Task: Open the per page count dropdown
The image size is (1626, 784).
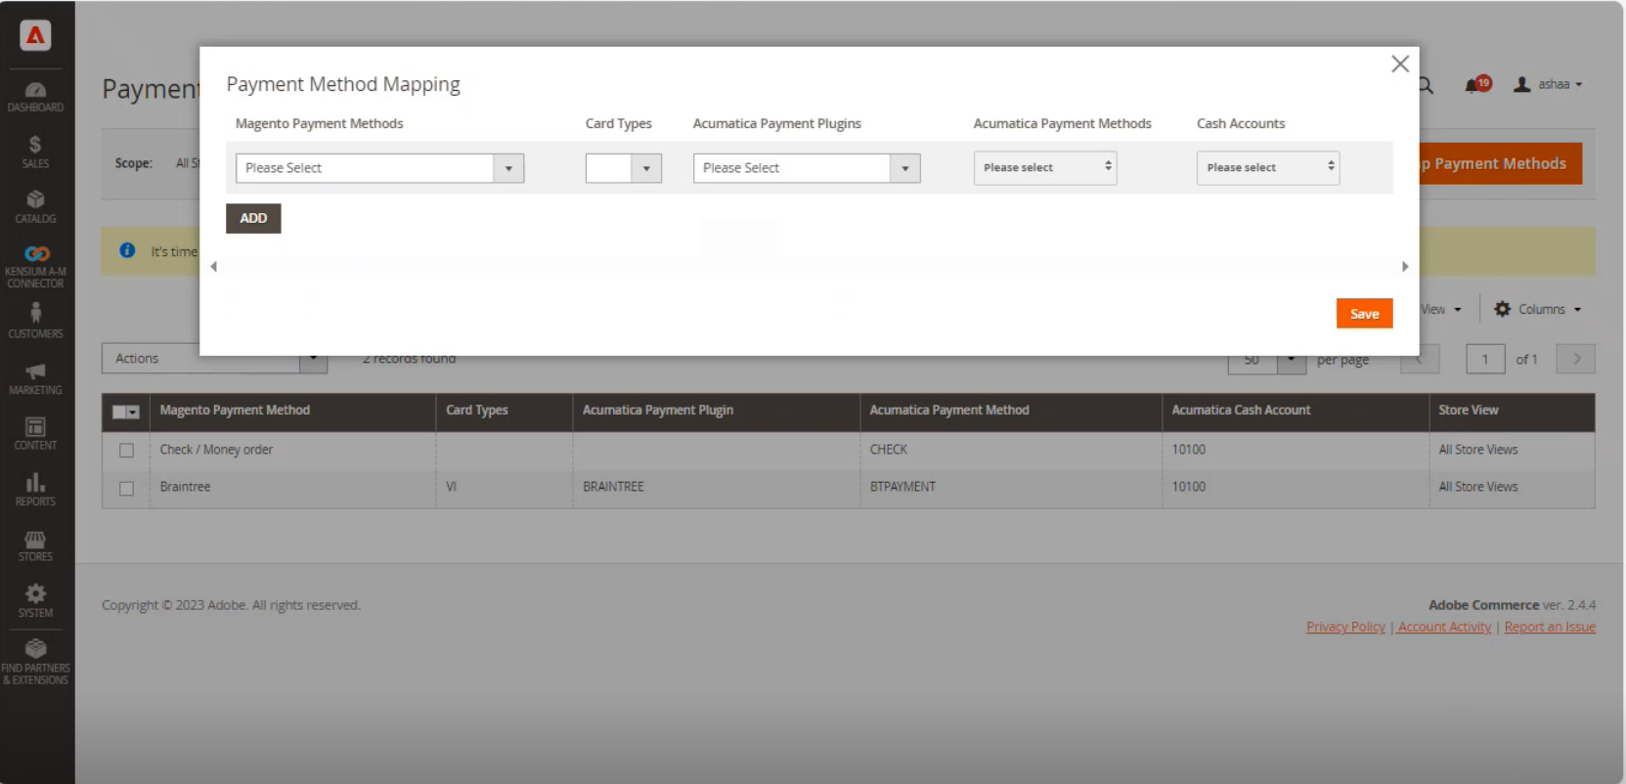Action: pos(1291,360)
